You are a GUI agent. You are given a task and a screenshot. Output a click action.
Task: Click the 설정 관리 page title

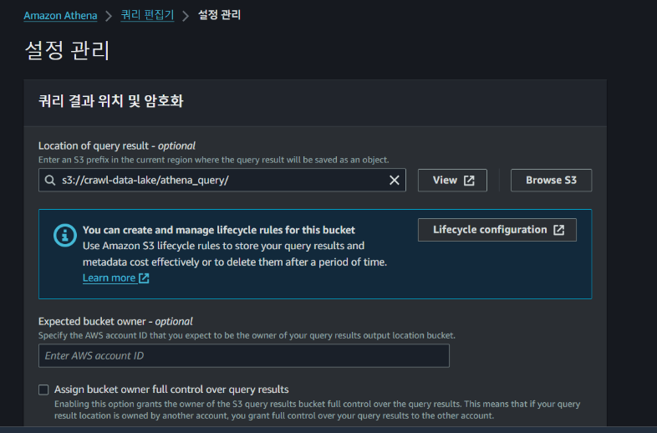click(x=68, y=50)
